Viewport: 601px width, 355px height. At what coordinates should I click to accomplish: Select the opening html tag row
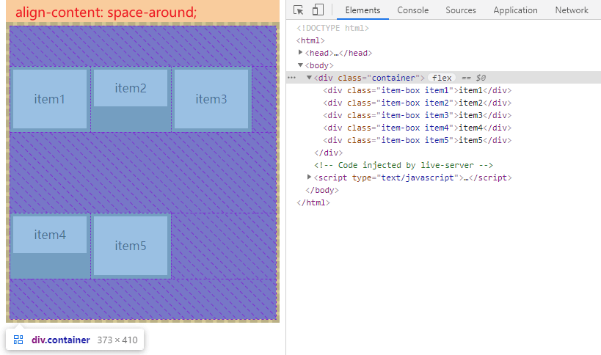coord(310,40)
